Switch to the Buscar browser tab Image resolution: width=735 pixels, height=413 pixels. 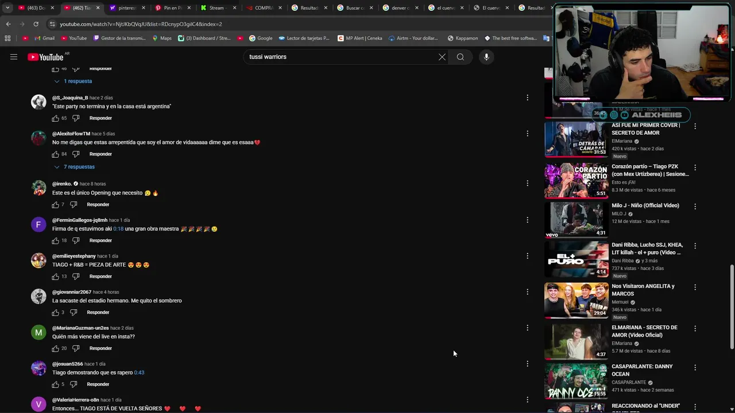point(354,8)
